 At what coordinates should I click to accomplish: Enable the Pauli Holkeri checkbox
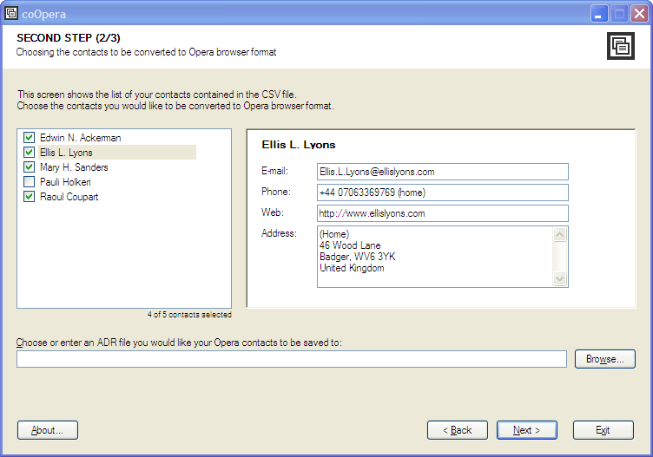coord(30,182)
